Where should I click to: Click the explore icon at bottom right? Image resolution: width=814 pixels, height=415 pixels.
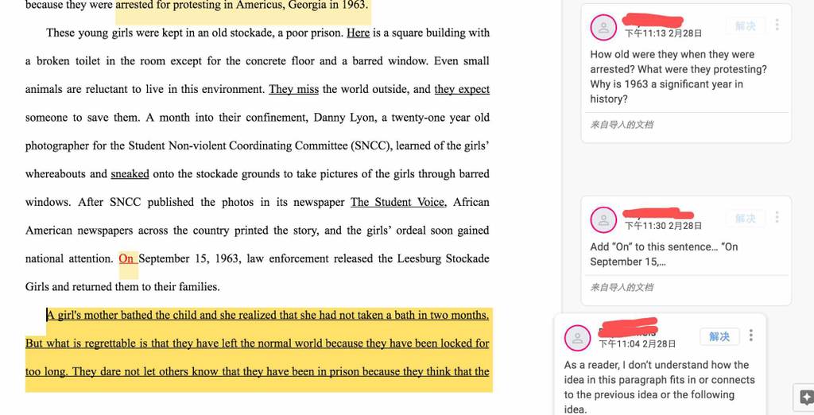pyautogui.click(x=806, y=398)
